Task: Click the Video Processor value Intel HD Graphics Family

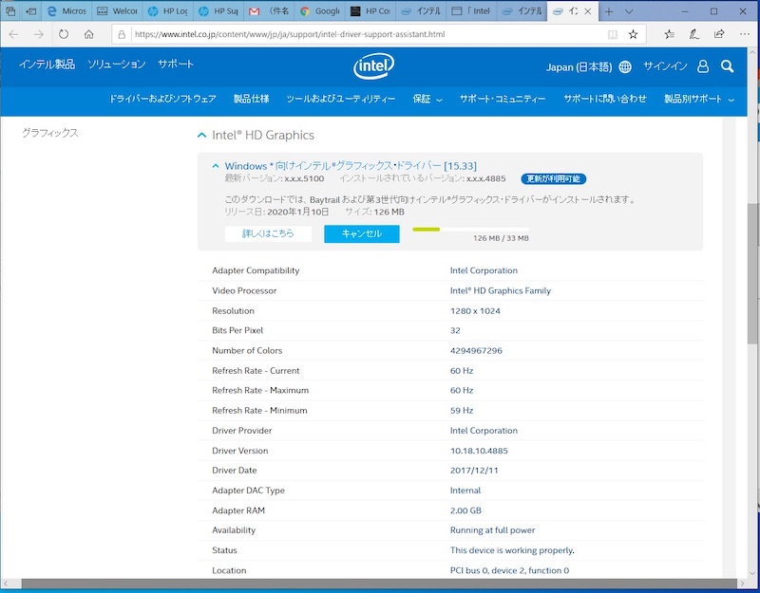Action: pyautogui.click(x=501, y=290)
